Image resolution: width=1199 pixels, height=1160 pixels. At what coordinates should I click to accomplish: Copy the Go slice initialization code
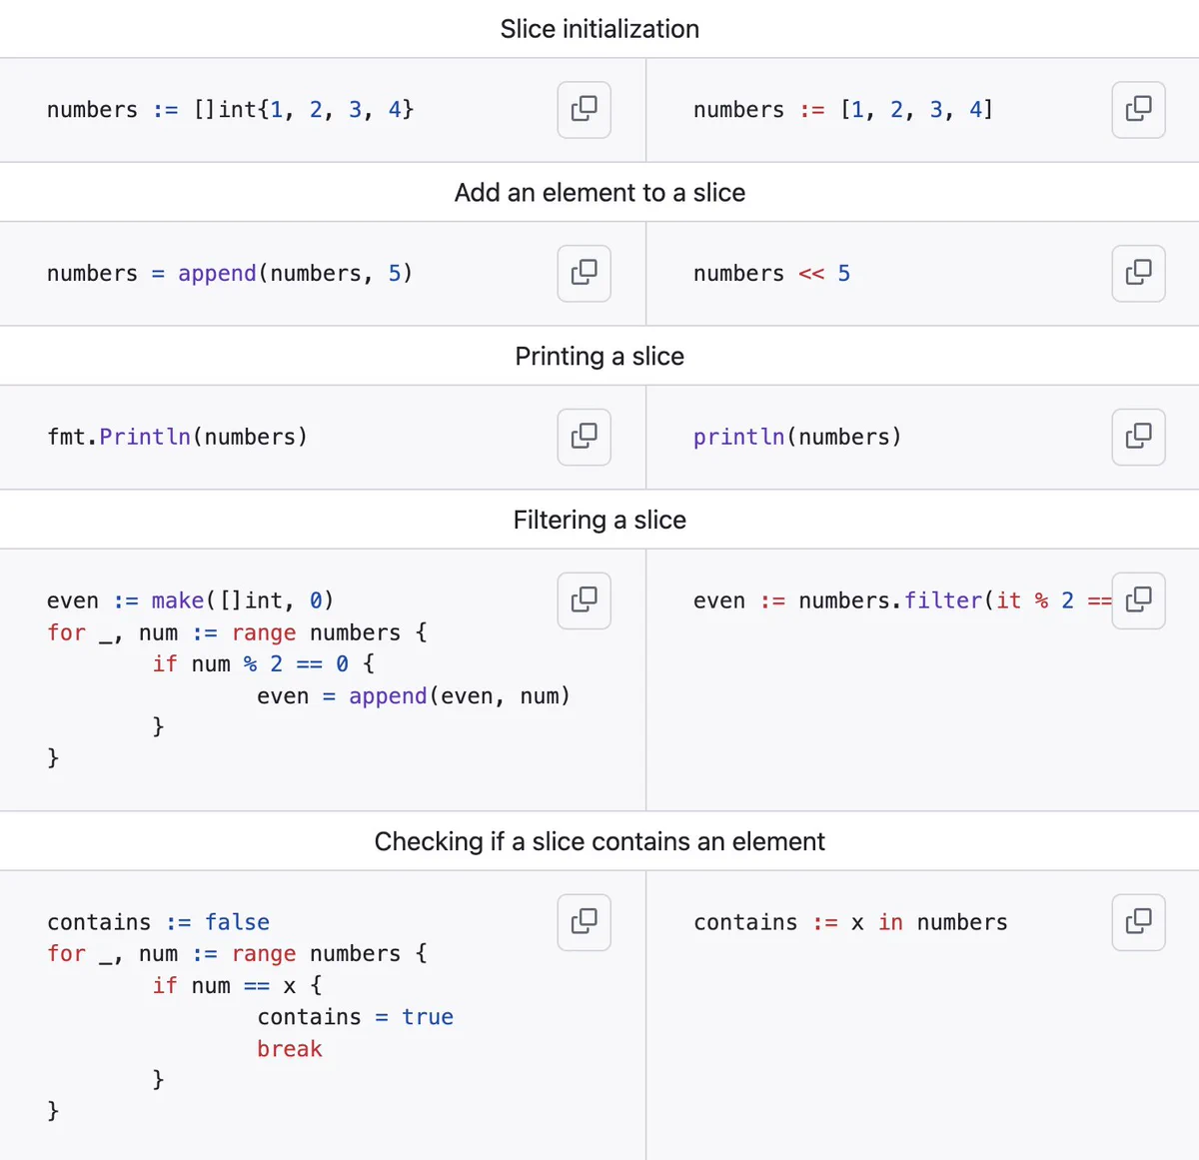point(585,109)
